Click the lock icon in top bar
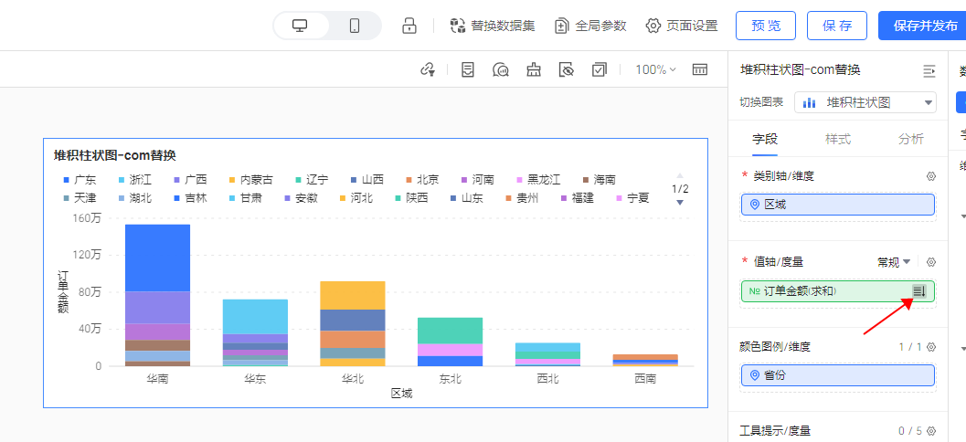 (x=409, y=26)
